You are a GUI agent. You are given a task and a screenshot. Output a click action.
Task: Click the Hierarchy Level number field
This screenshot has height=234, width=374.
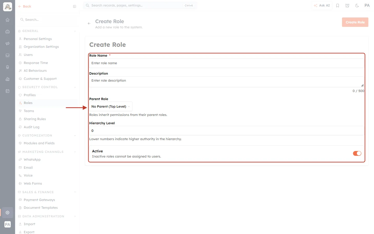(226, 131)
